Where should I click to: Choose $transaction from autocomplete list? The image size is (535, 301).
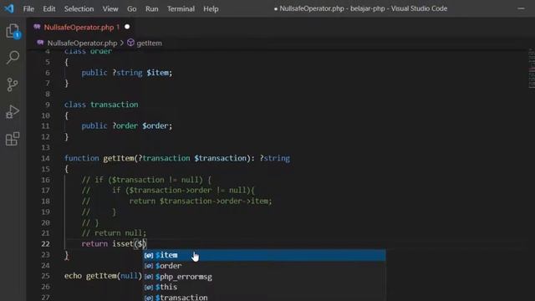point(264,298)
